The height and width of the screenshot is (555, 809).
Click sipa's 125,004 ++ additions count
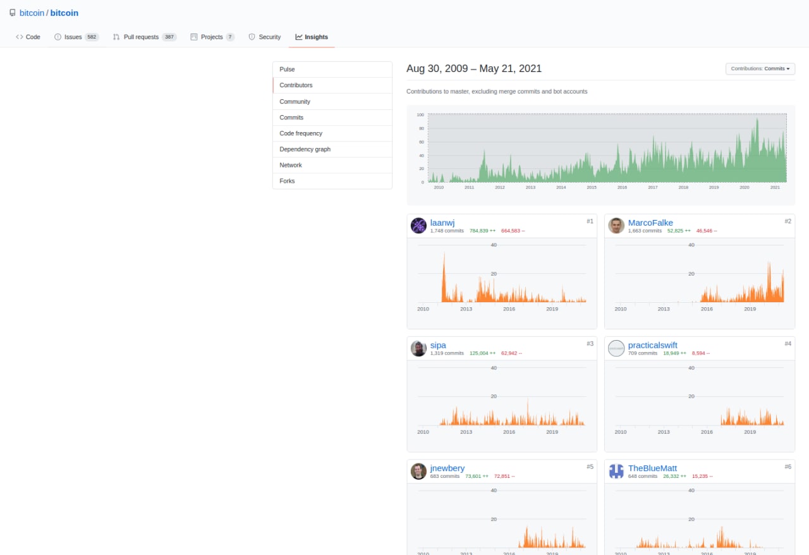[x=483, y=353]
